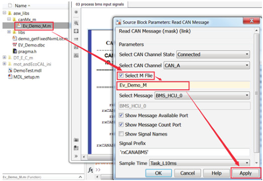Open Select CAN Channel State dropdown
The width and height of the screenshot is (263, 181).
point(213,54)
